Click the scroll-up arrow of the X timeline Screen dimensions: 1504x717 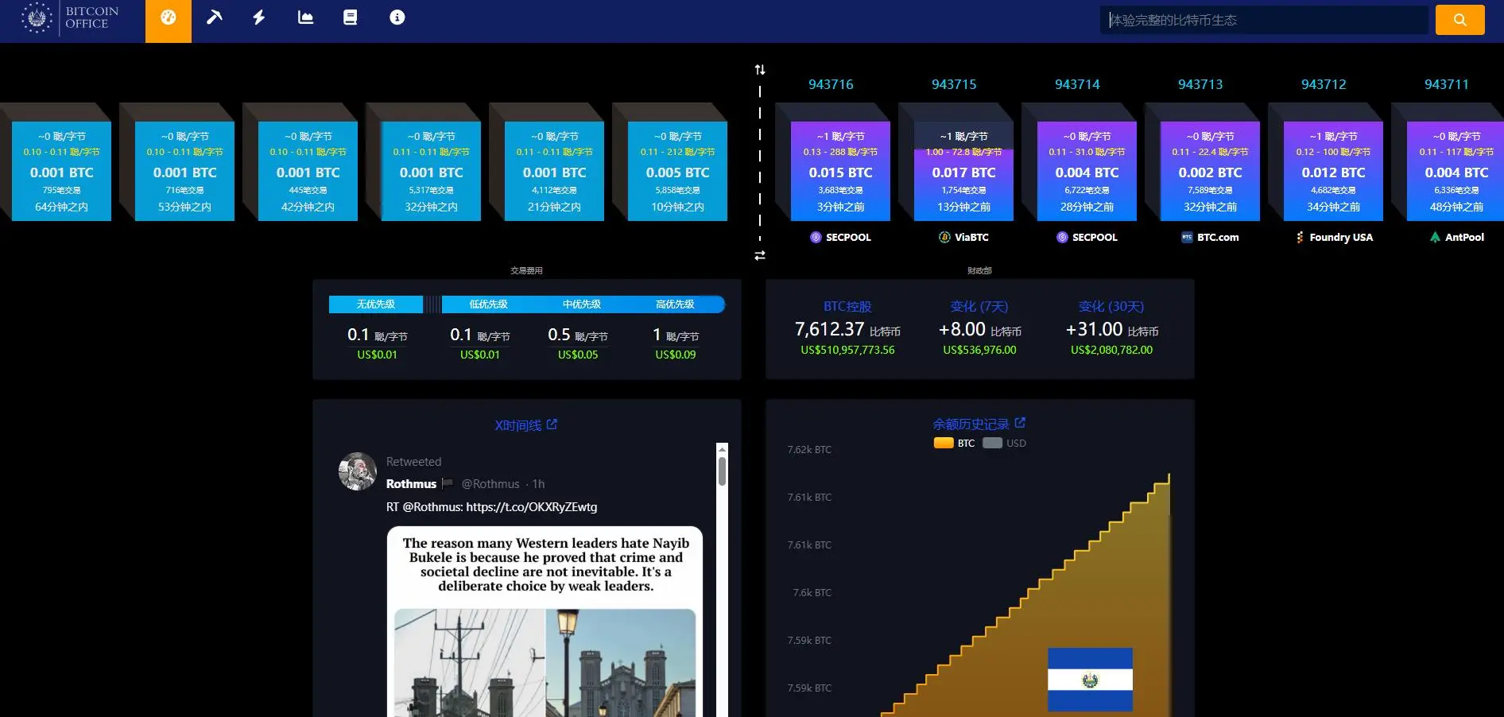[x=722, y=449]
